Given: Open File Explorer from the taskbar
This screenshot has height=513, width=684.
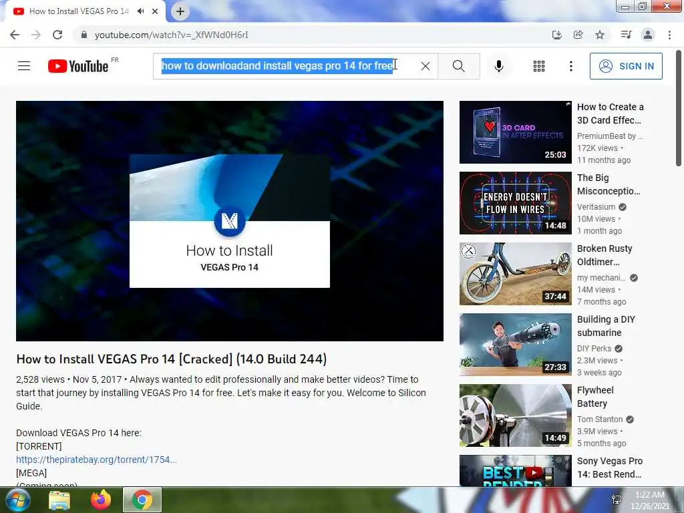Looking at the screenshot, I should [59, 500].
